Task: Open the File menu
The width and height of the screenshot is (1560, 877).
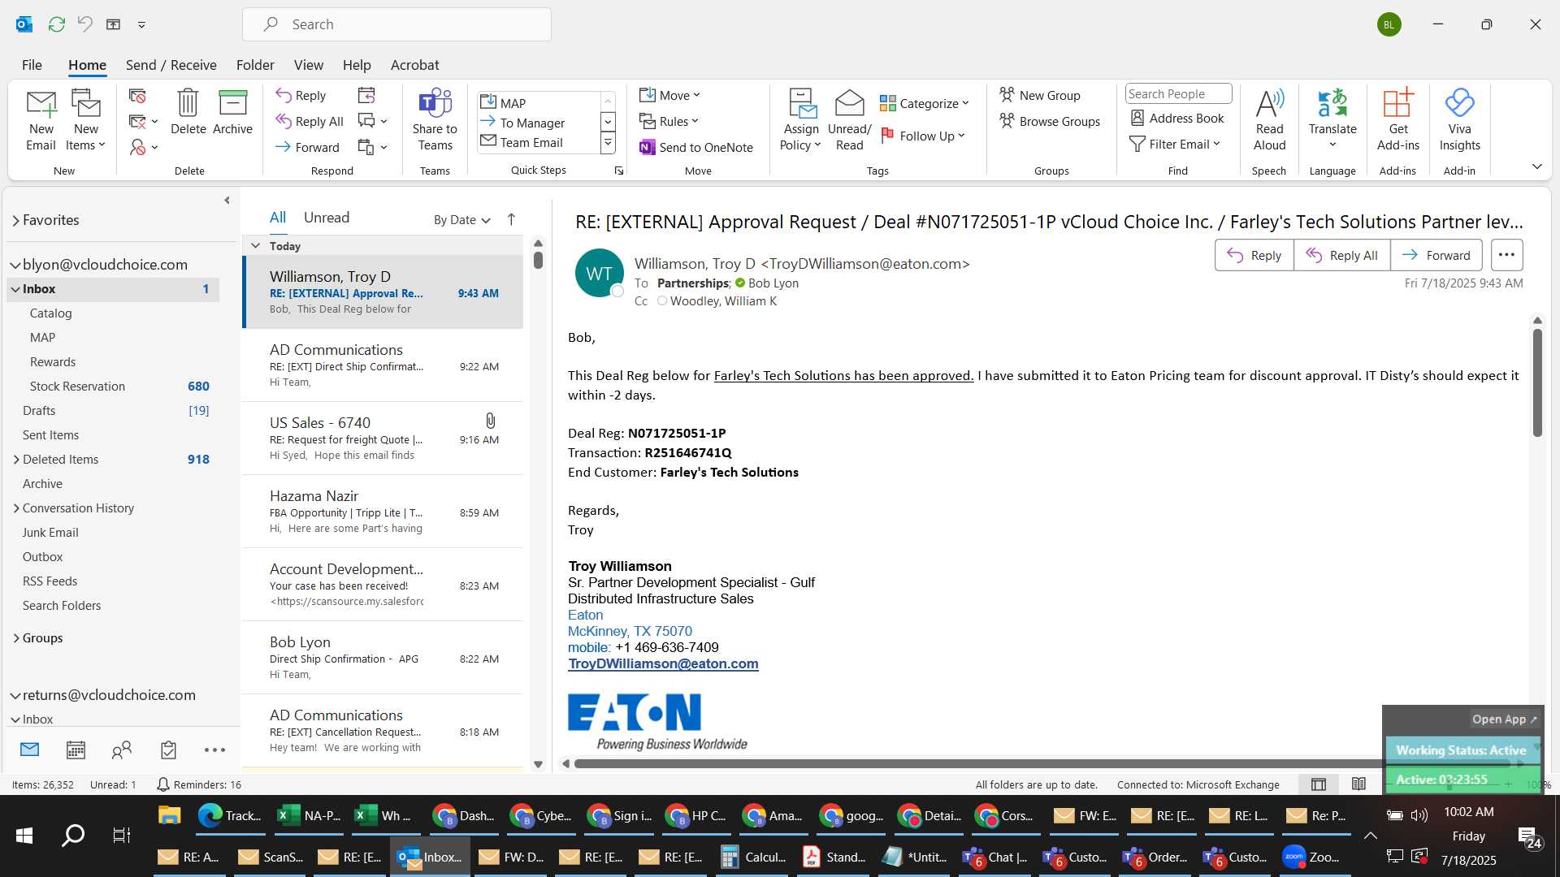Action: point(32,65)
